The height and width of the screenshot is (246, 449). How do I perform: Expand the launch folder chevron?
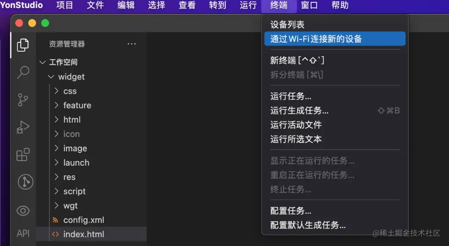56,162
